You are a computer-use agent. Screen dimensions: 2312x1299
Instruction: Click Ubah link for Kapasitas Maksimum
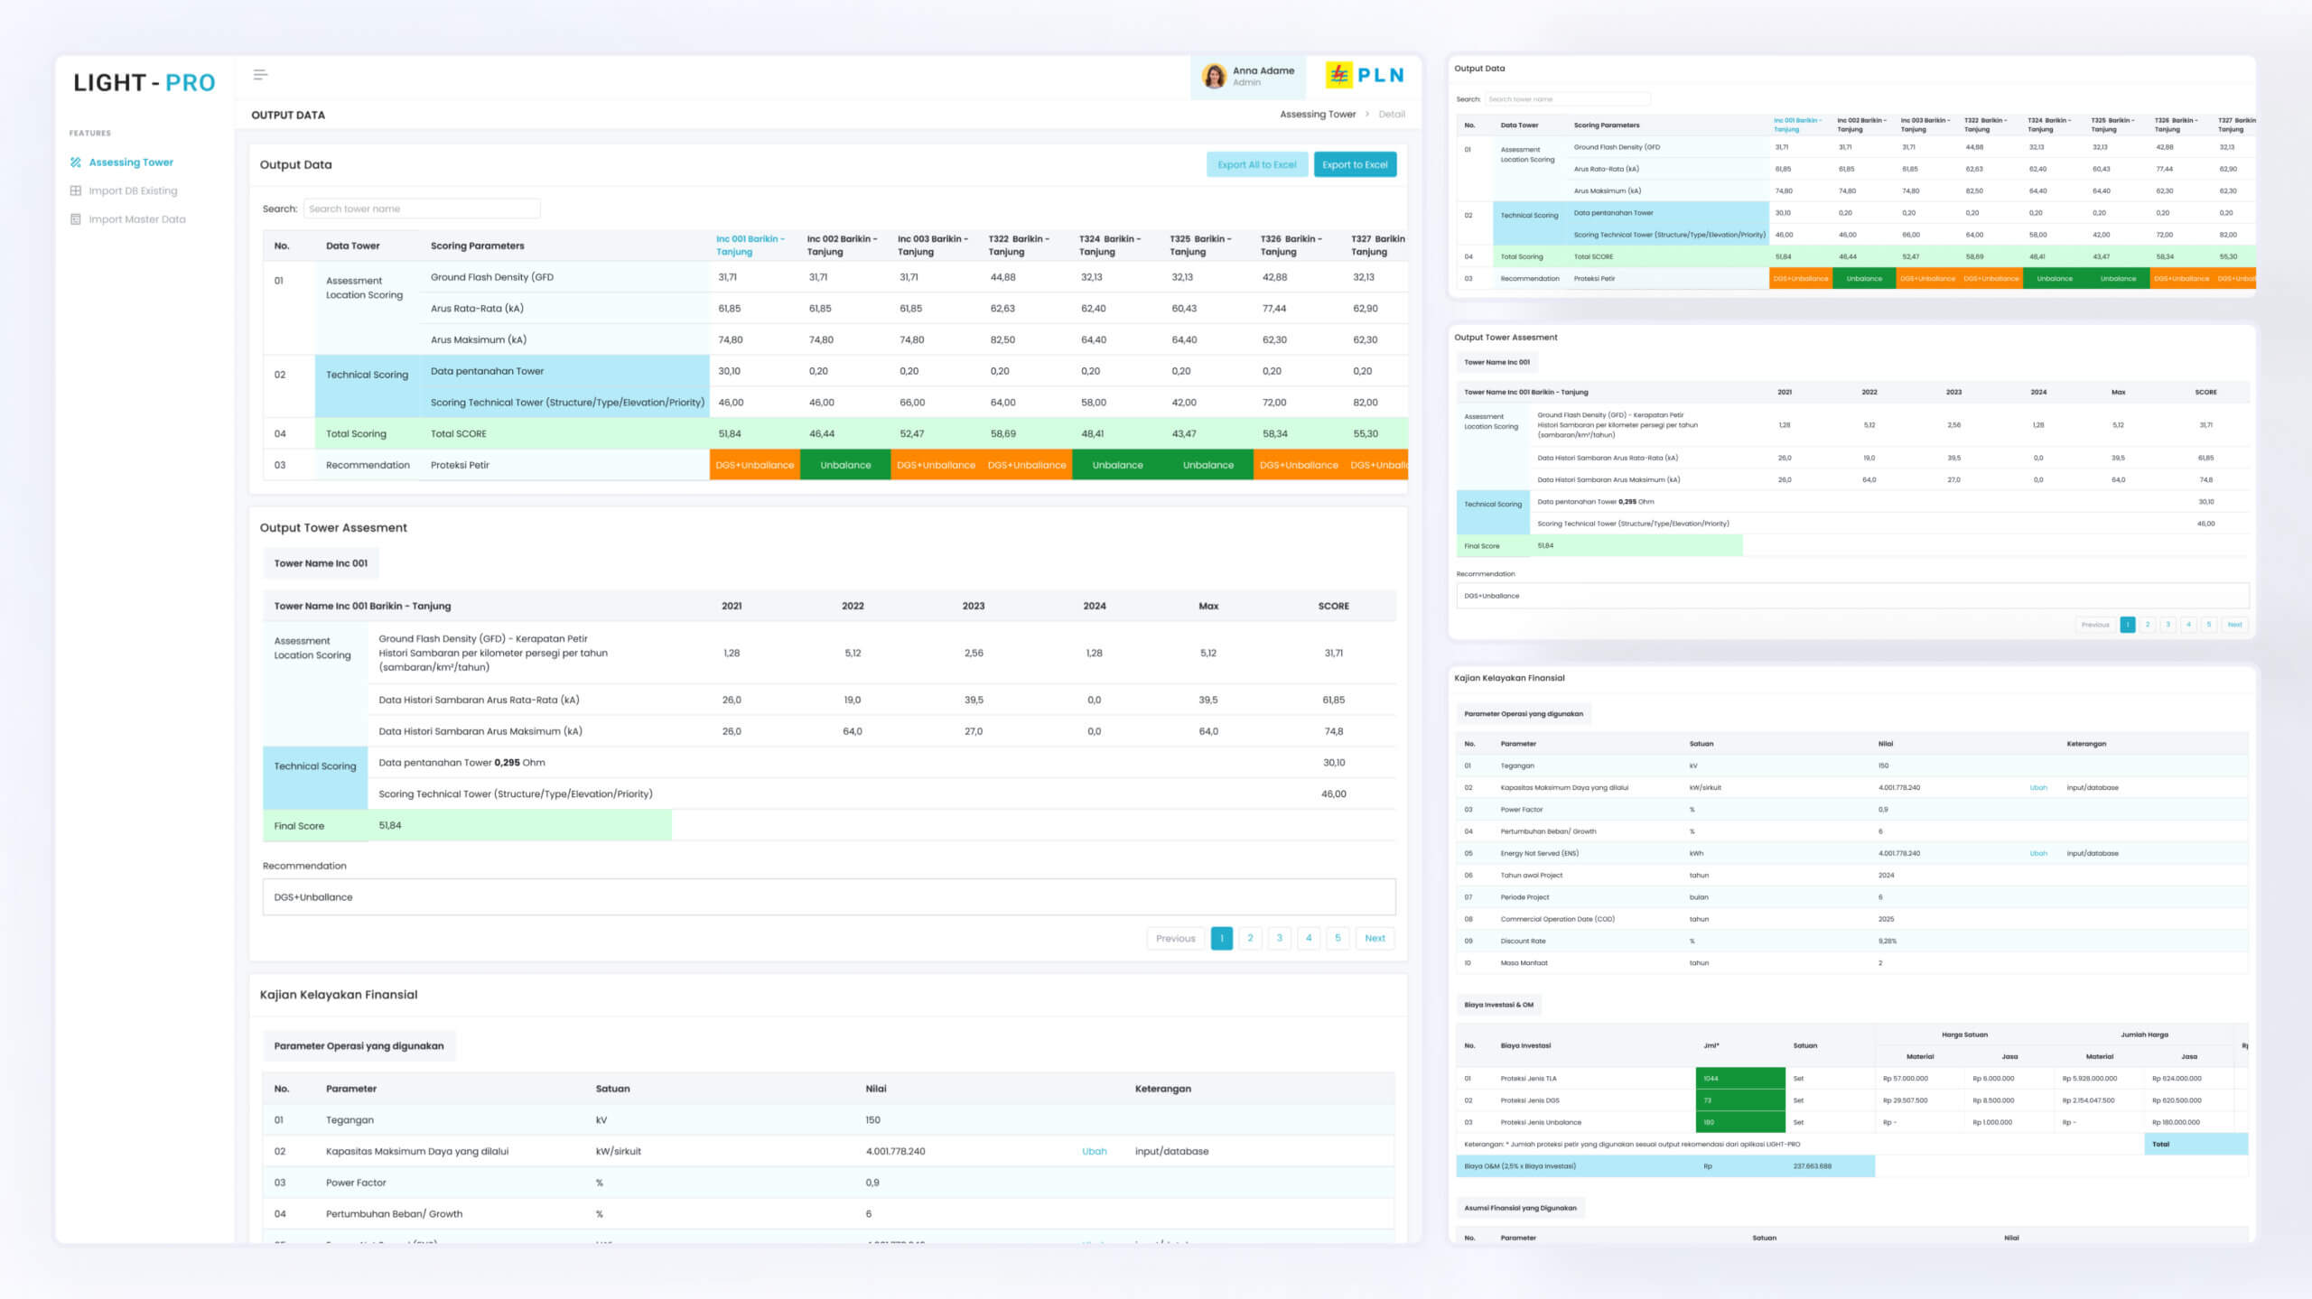[x=1094, y=1151]
